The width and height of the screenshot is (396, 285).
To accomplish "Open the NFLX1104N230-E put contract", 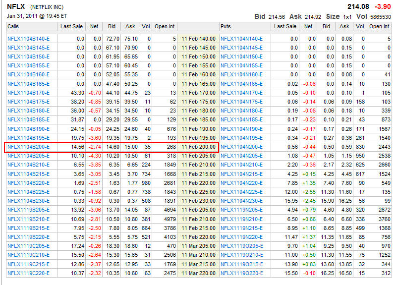I will 242,201.
